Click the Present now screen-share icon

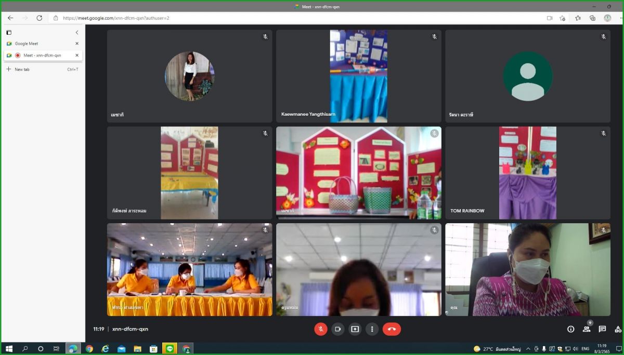(355, 329)
